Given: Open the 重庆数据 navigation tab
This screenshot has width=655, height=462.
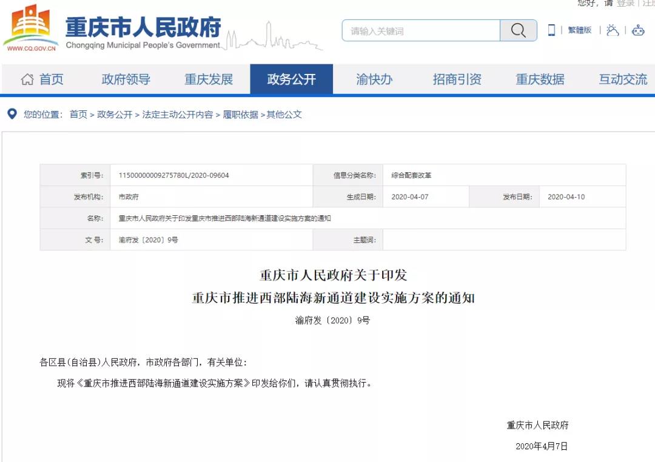Looking at the screenshot, I should [x=540, y=79].
